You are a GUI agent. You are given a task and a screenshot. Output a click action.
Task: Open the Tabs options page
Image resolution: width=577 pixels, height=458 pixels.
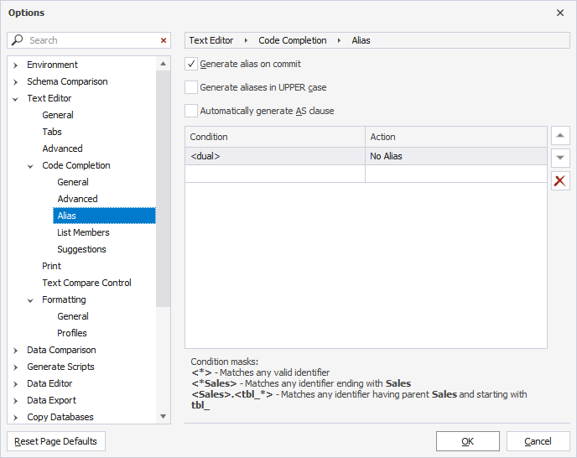click(52, 132)
